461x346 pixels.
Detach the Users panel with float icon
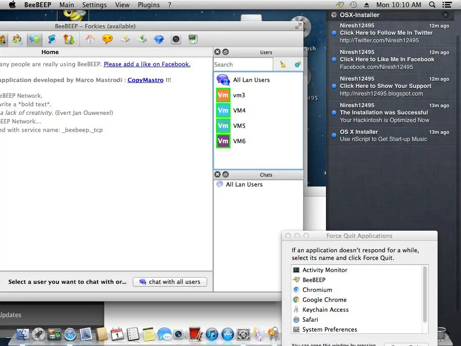coord(226,52)
